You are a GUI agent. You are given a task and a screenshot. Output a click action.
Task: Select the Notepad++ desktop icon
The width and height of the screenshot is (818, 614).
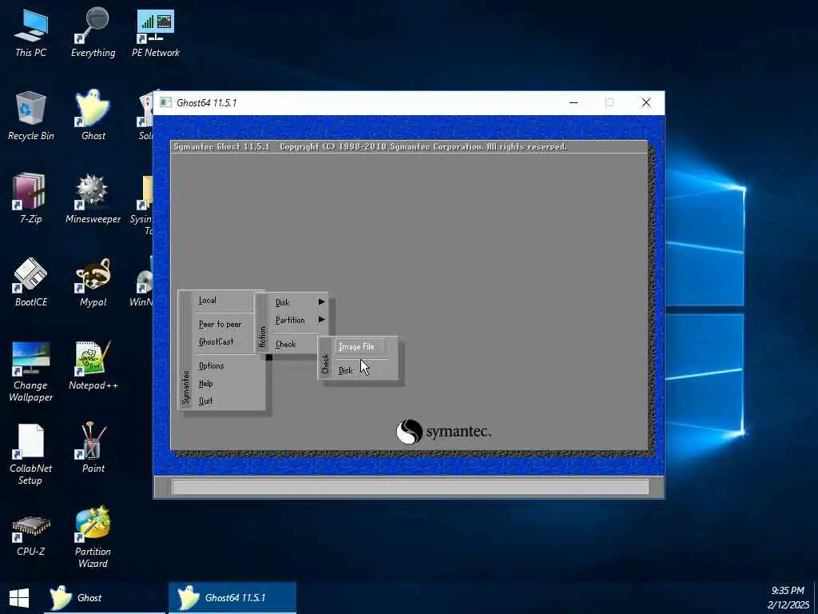click(x=93, y=365)
